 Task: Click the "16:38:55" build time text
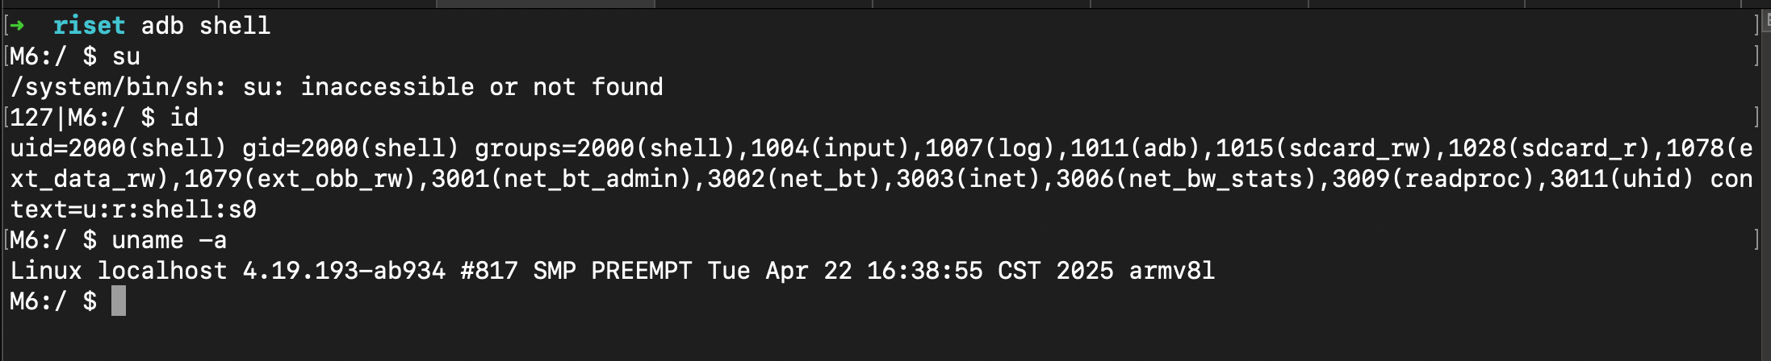(x=925, y=271)
